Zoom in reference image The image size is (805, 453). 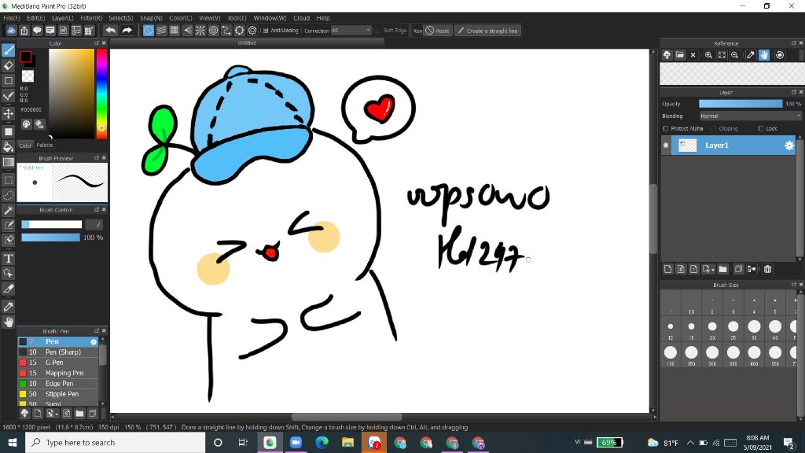pos(708,55)
